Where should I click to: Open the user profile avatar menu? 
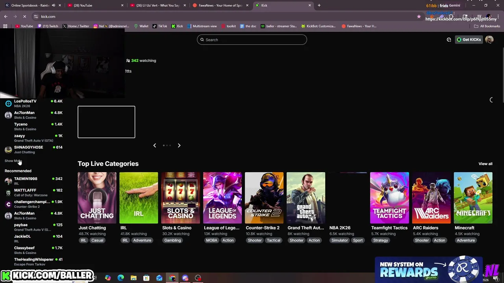489,40
